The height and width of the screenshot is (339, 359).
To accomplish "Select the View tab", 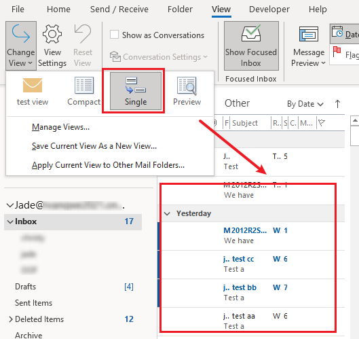I will [x=221, y=9].
